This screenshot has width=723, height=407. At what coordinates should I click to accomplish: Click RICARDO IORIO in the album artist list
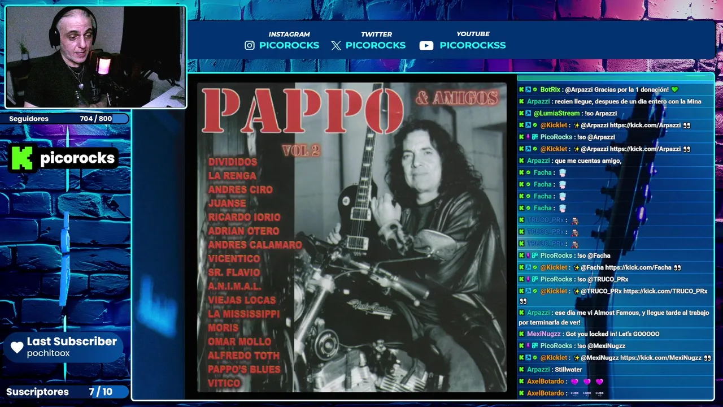click(x=244, y=217)
